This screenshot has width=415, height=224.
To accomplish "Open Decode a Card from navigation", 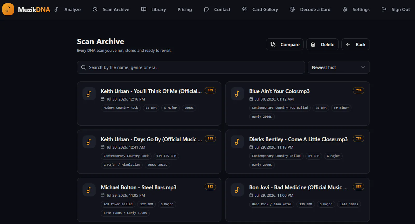I will tap(315, 10).
